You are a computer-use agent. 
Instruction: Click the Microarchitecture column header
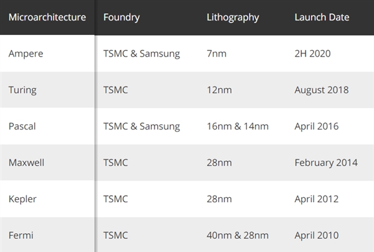point(47,17)
